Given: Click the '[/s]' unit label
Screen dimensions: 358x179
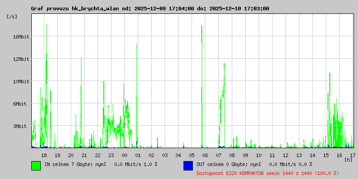Looking at the screenshot, I should tap(12, 17).
